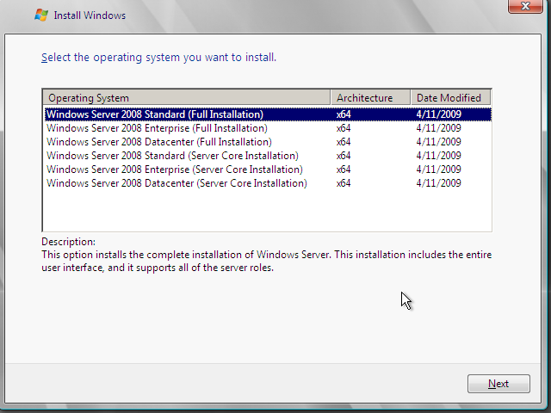Click x64 in Enterprise (Server Core Installation) row

click(x=344, y=170)
